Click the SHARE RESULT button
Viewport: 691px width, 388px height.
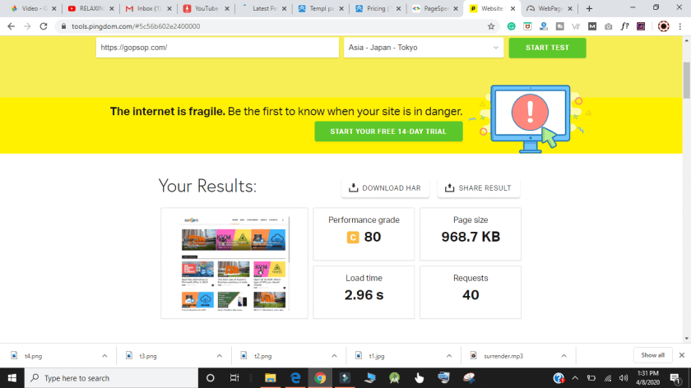coord(478,188)
